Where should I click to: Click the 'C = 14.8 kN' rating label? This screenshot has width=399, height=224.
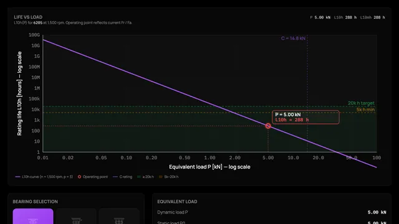pyautogui.click(x=293, y=39)
